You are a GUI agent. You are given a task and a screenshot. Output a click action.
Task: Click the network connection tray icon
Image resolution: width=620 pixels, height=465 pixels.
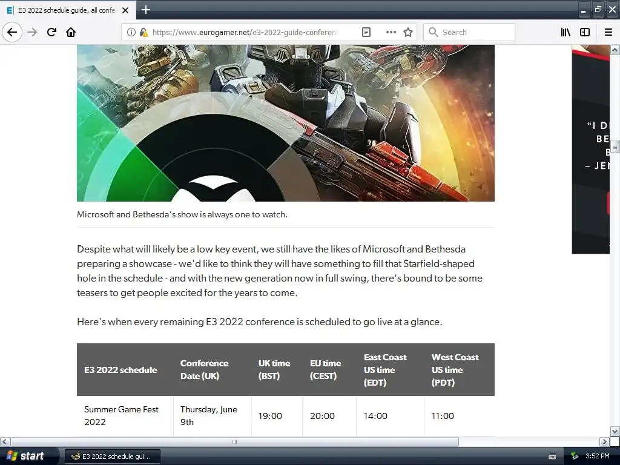575,457
